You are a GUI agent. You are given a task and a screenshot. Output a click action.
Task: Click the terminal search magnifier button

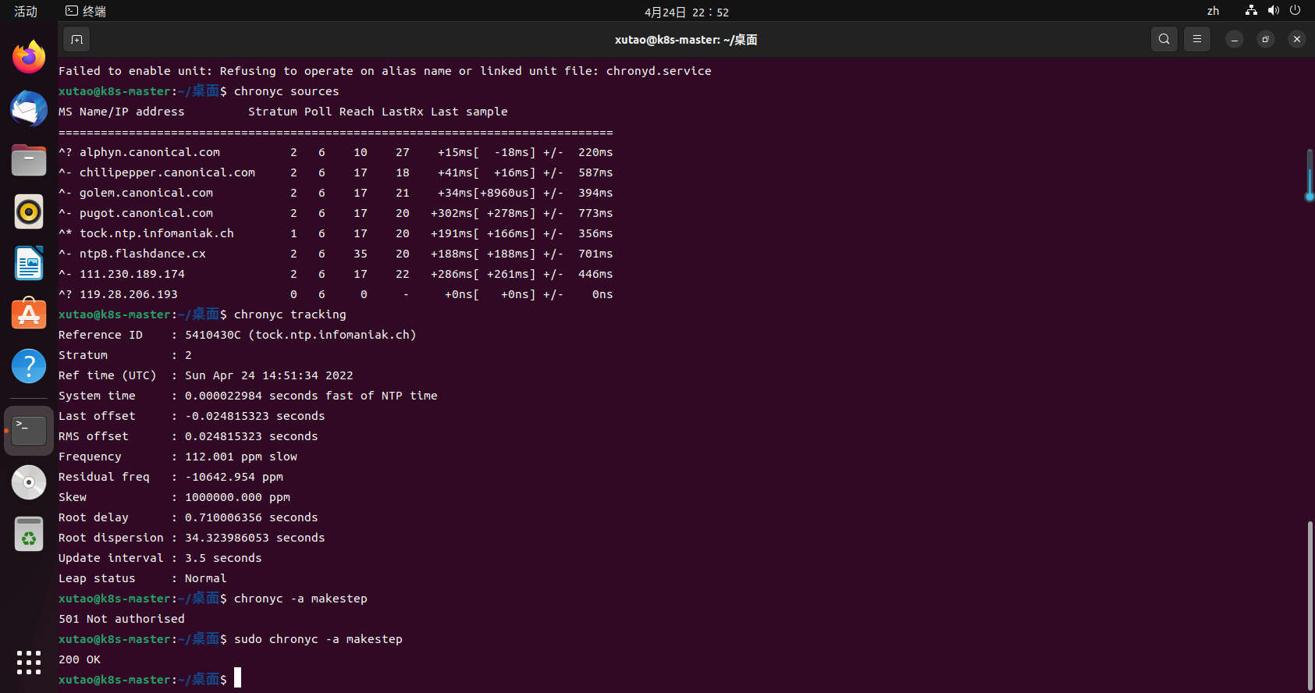[1164, 39]
